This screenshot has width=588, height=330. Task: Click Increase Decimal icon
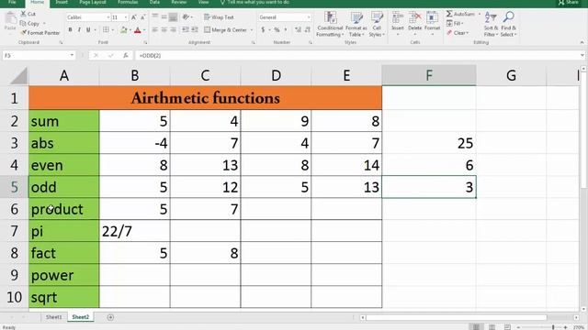(x=298, y=29)
